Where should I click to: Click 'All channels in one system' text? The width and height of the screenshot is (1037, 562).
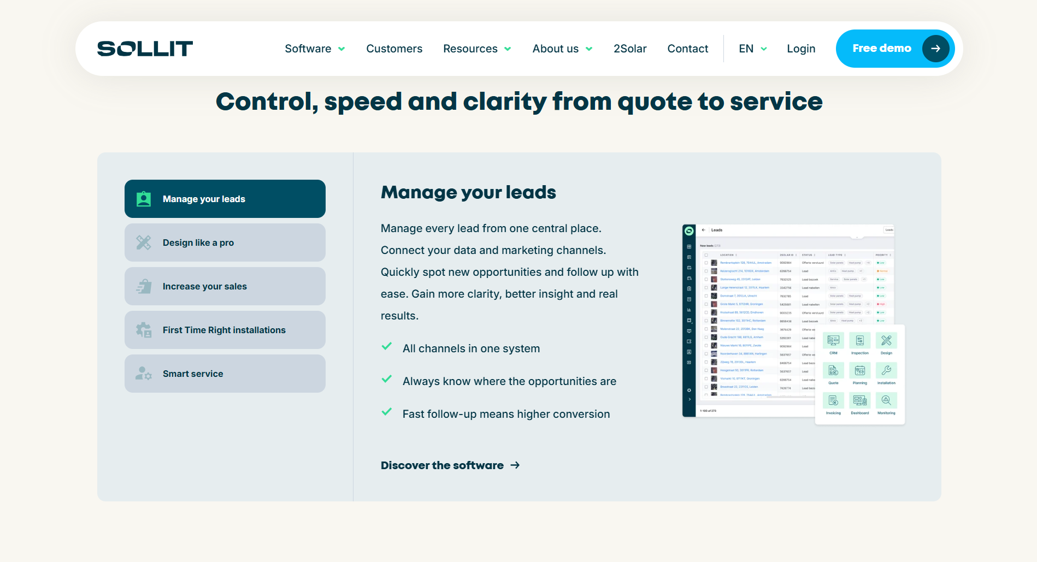click(x=471, y=348)
